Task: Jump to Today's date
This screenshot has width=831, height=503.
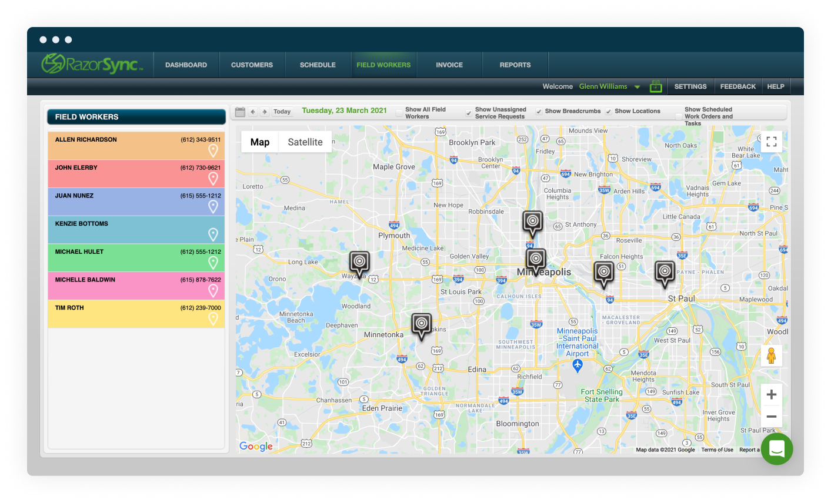Action: point(282,112)
